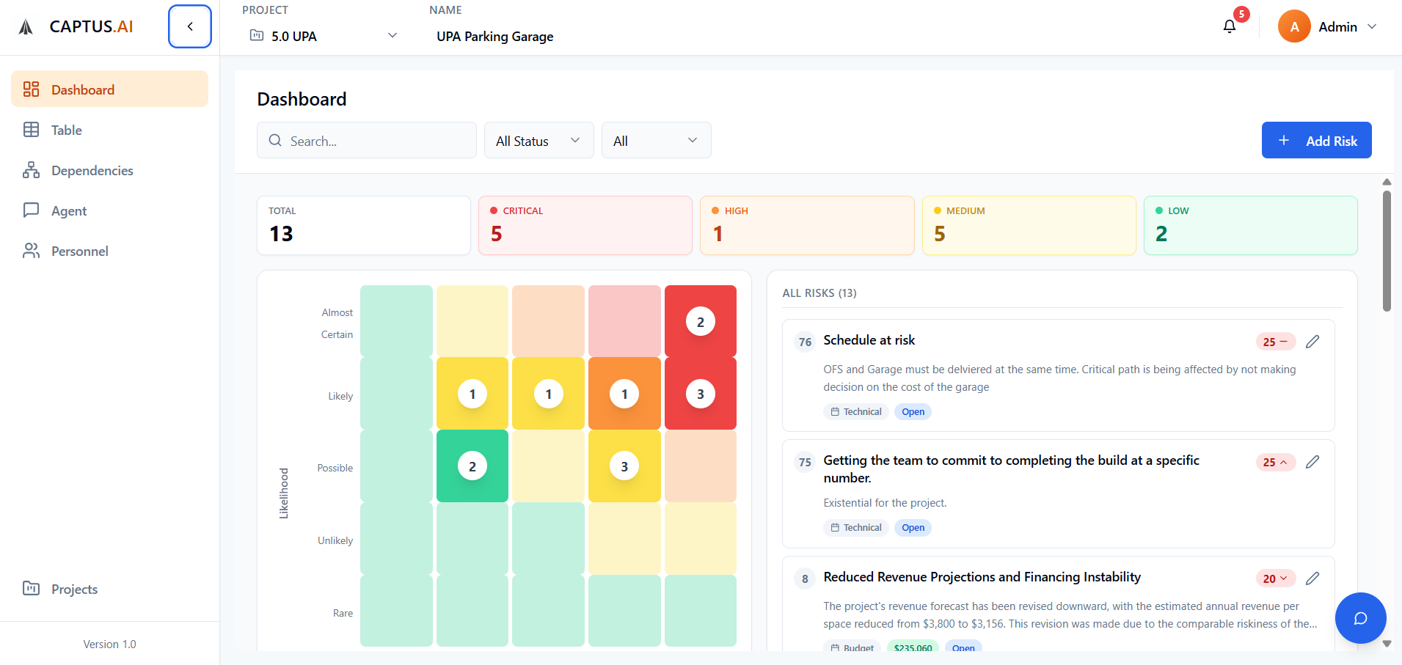Viewport: 1402px width, 665px height.
Task: Go to the Table view
Action: [x=66, y=131]
